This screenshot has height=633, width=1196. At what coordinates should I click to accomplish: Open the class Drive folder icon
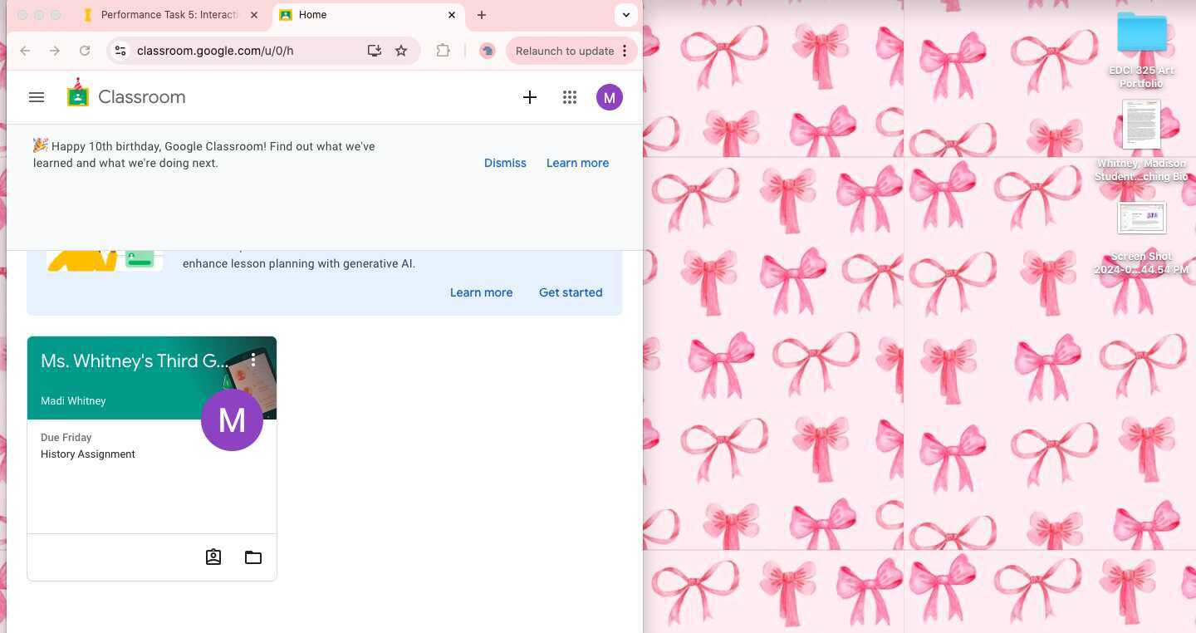pyautogui.click(x=252, y=557)
